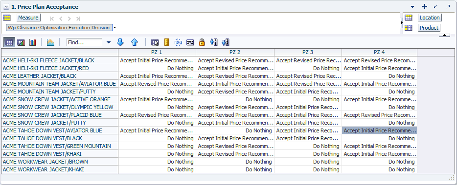This screenshot has width=457, height=185.
Task: Select row ACME WORKWEAR JACKET/BROWN
Action: 60,162
